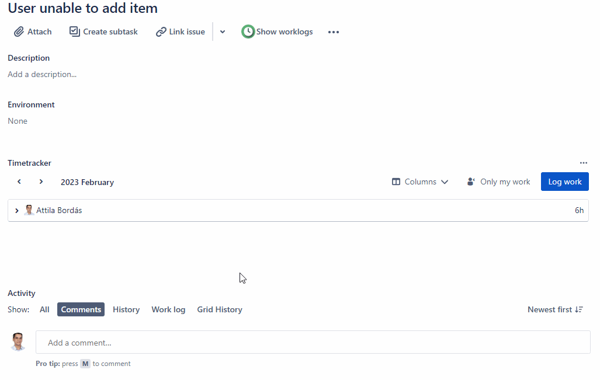Click the Add a comment field
Viewport: 600px width, 380px height.
pos(313,343)
